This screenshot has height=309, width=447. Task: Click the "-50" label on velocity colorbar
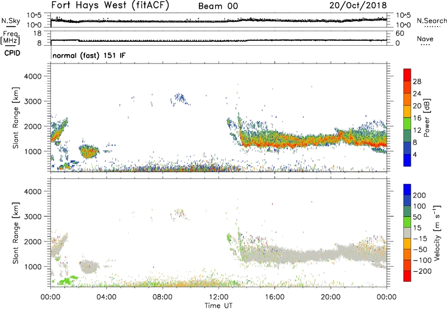tap(420, 249)
